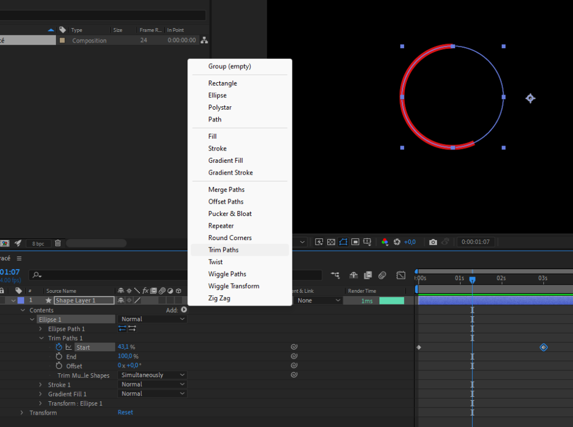This screenshot has height=427, width=573.
Task: Select Repeater in the shape menu
Action: click(221, 226)
